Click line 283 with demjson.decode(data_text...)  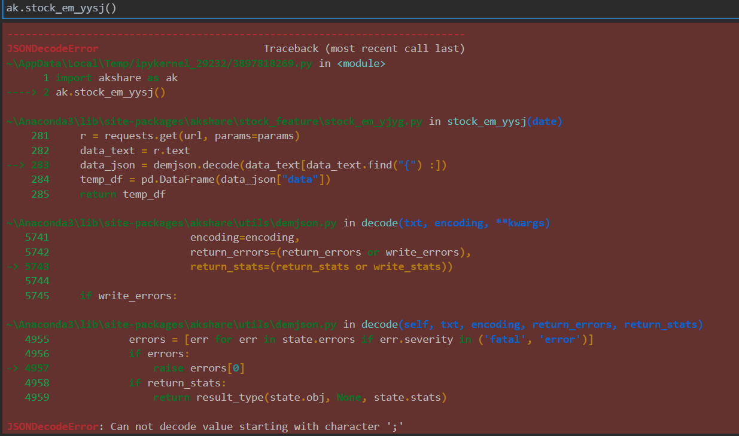pos(227,165)
